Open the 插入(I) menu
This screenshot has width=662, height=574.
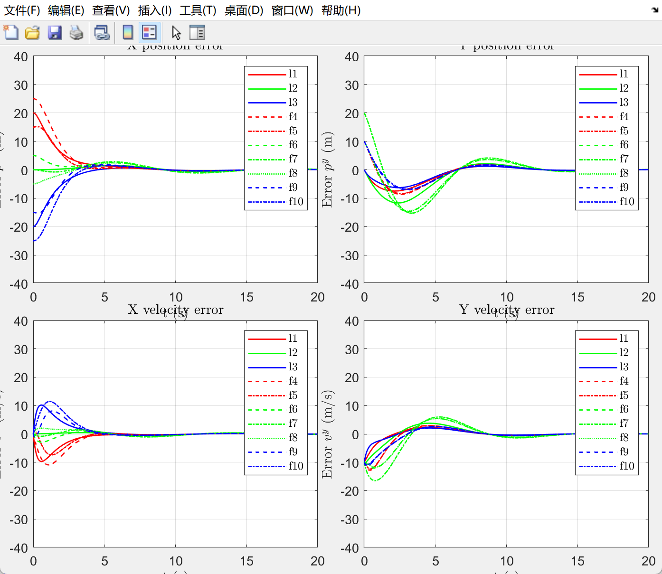(x=155, y=10)
